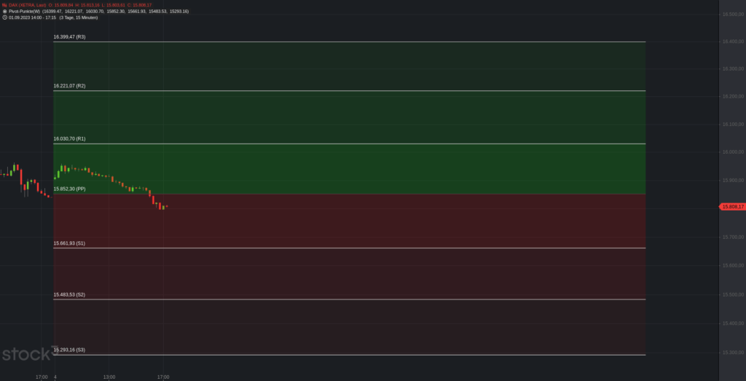Click the (3 Tage, 15 Minuten) interval text
This screenshot has width=746, height=381.
click(x=78, y=17)
